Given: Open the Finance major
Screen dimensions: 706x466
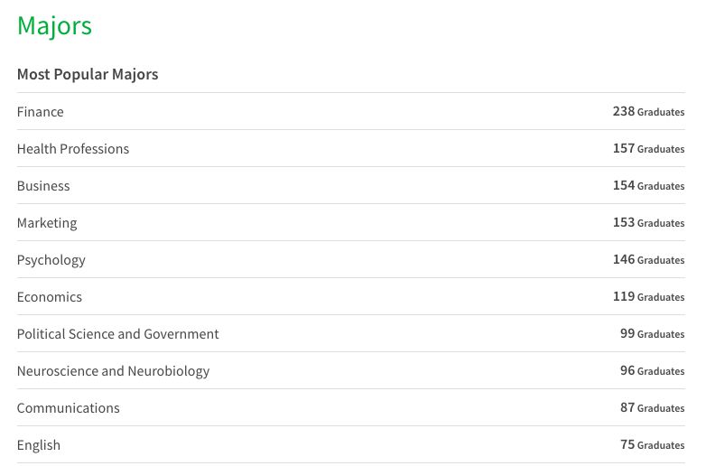Looking at the screenshot, I should coord(41,112).
